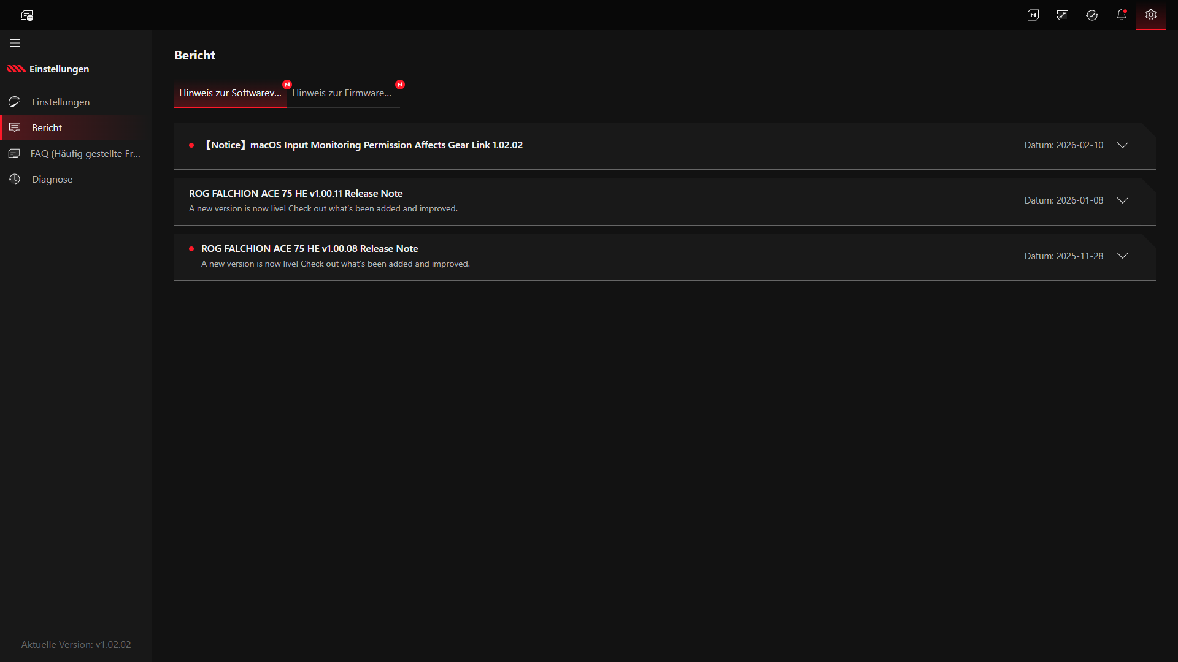Image resolution: width=1178 pixels, height=662 pixels.
Task: Collapse sidebar with the hamburger menu icon
Action: pyautogui.click(x=15, y=43)
